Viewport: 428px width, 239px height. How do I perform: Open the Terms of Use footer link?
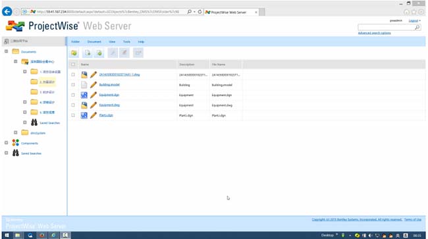tap(413, 219)
